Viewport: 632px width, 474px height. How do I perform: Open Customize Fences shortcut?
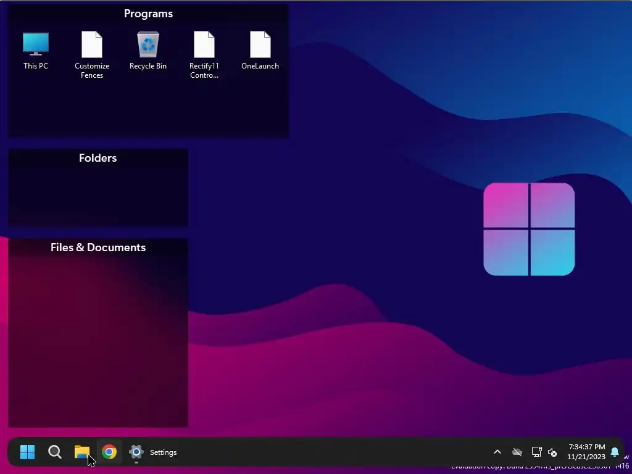(92, 55)
